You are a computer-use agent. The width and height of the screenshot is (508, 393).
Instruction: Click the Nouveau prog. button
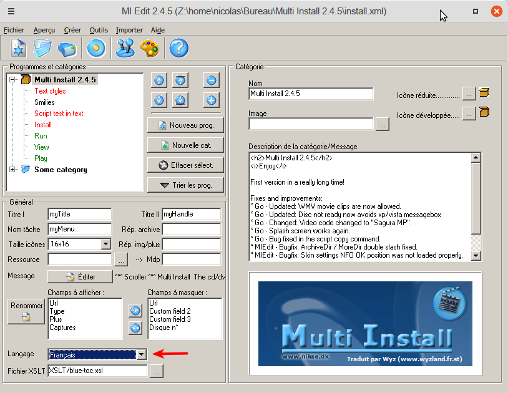click(x=185, y=125)
